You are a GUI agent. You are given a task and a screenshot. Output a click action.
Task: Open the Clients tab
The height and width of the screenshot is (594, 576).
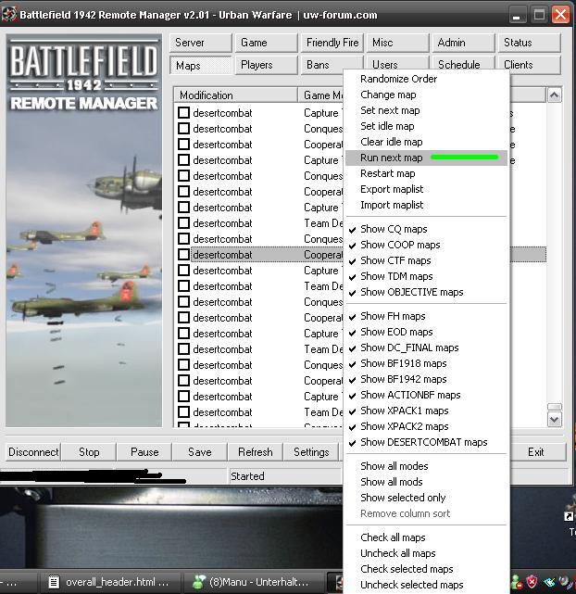click(530, 65)
